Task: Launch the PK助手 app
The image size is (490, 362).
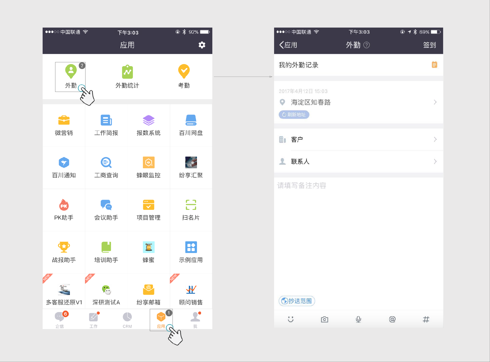Action: 64,210
